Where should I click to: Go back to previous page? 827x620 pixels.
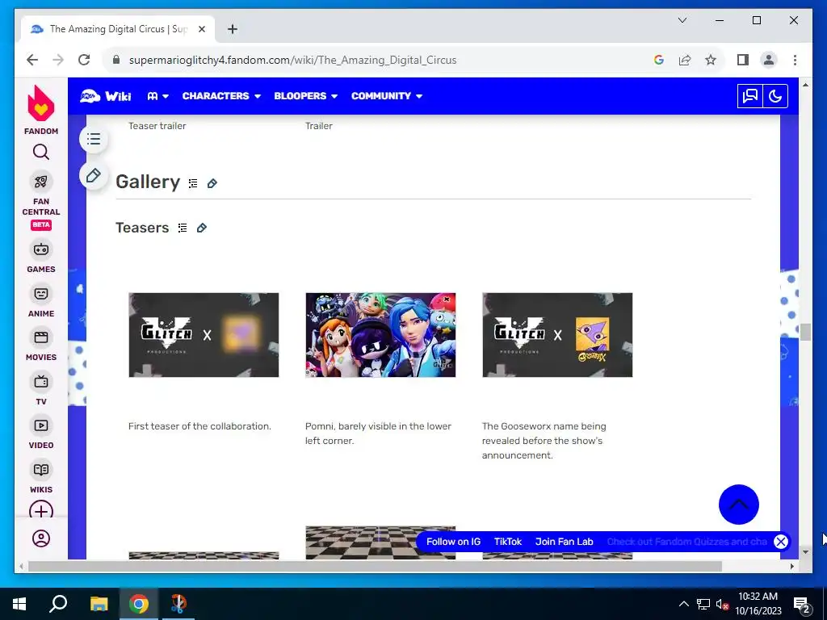point(32,60)
